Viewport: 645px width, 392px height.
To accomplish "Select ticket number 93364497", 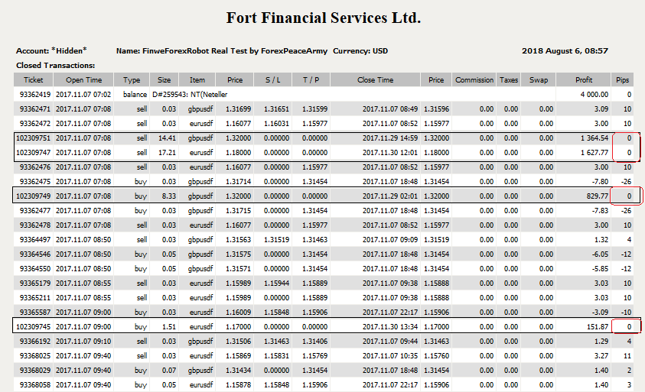I will [x=35, y=240].
